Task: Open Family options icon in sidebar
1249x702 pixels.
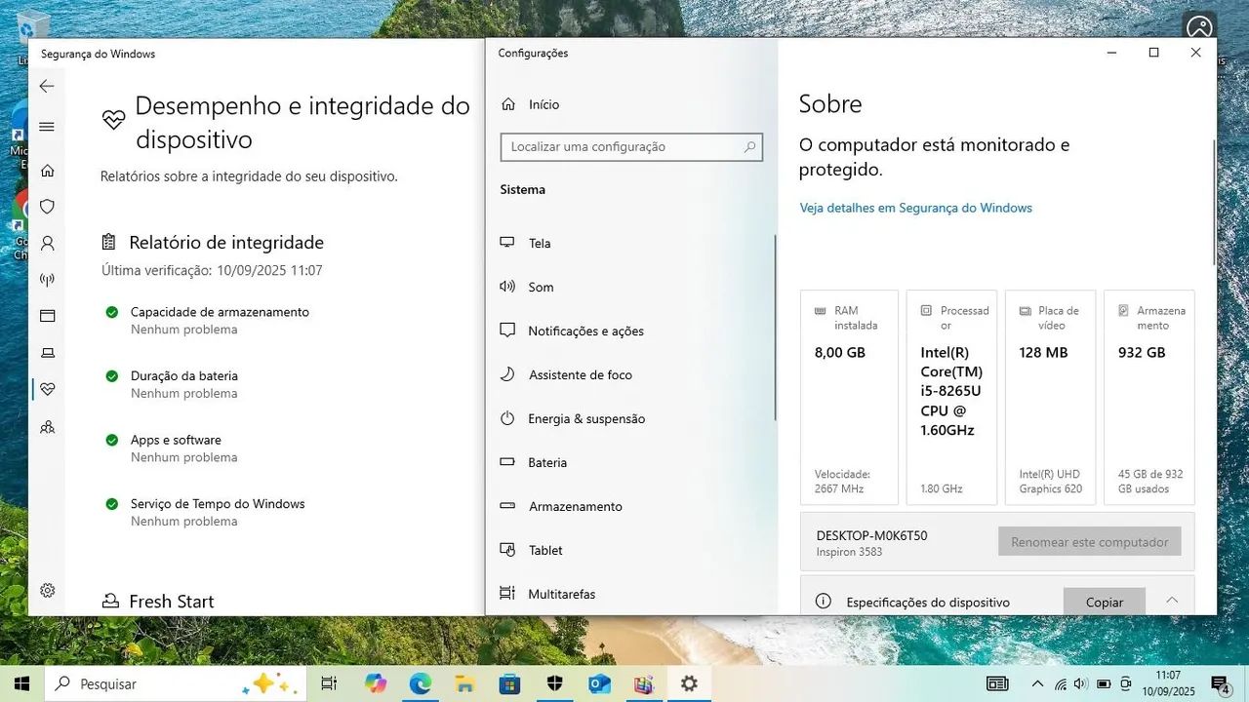Action: pyautogui.click(x=47, y=427)
